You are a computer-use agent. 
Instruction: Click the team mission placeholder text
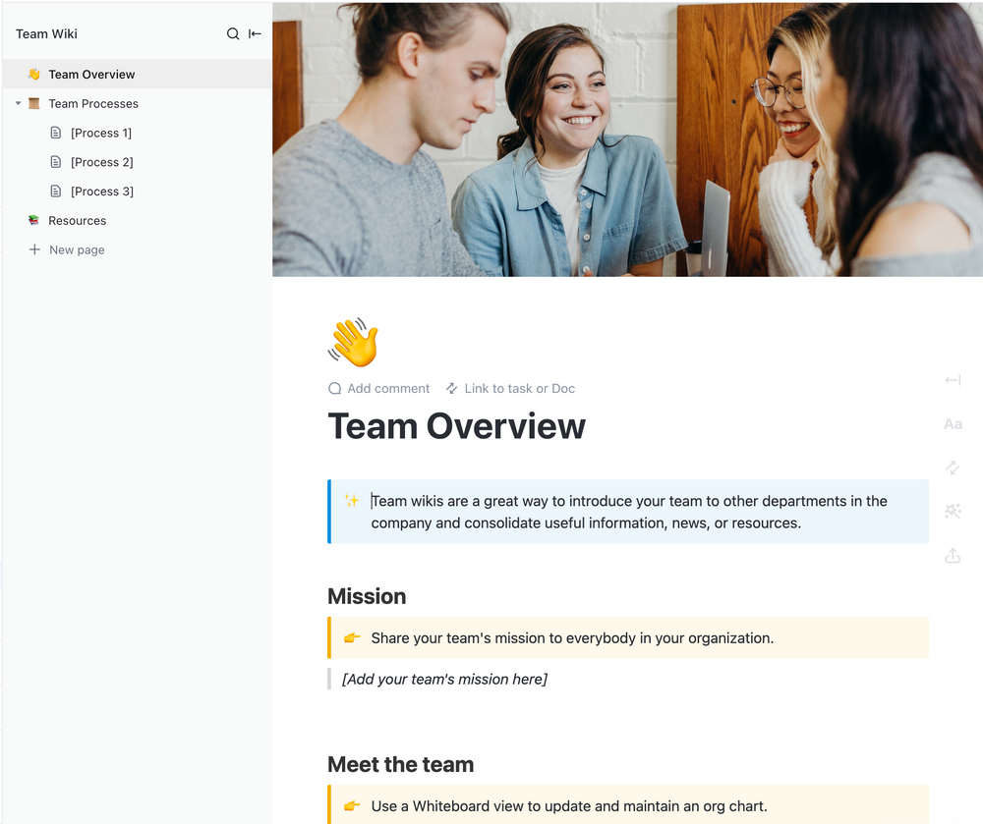click(x=444, y=679)
